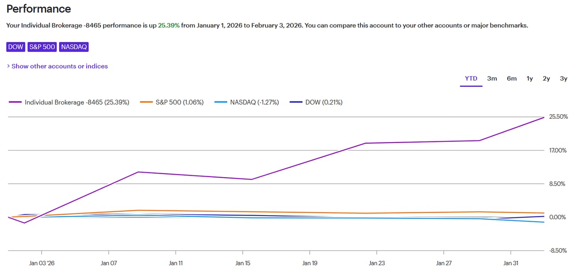Click the purple Individual Brokerage legend line
Screen dimensions: 577x275
[x=15, y=102]
